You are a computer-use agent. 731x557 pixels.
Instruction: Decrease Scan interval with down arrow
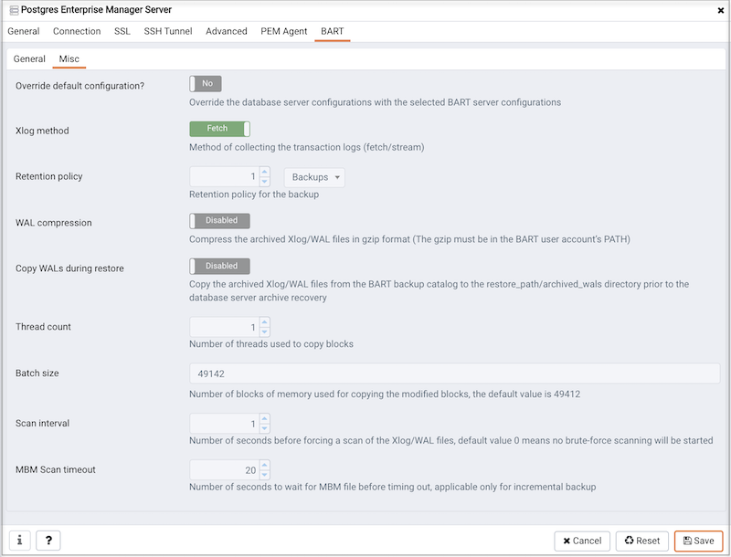pyautogui.click(x=264, y=428)
